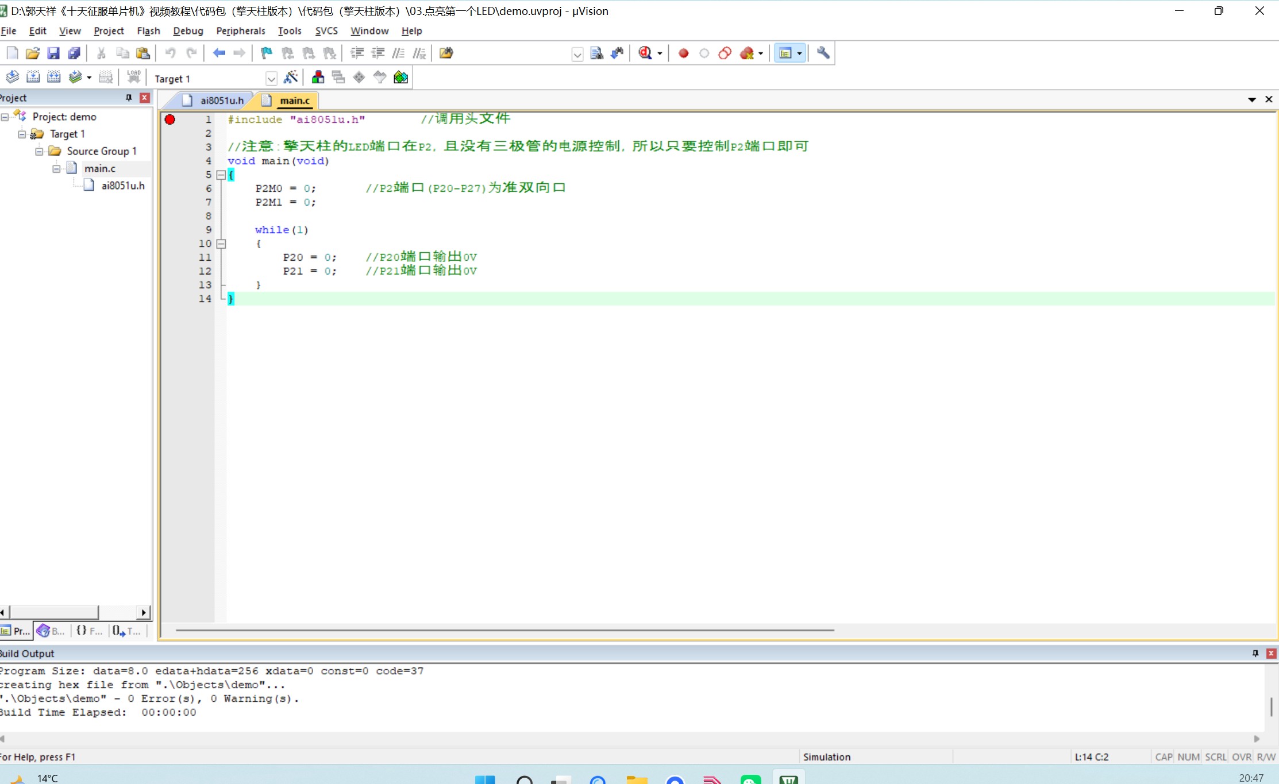1279x784 pixels.
Task: Remove the breakpoint on line 1
Action: [x=170, y=119]
